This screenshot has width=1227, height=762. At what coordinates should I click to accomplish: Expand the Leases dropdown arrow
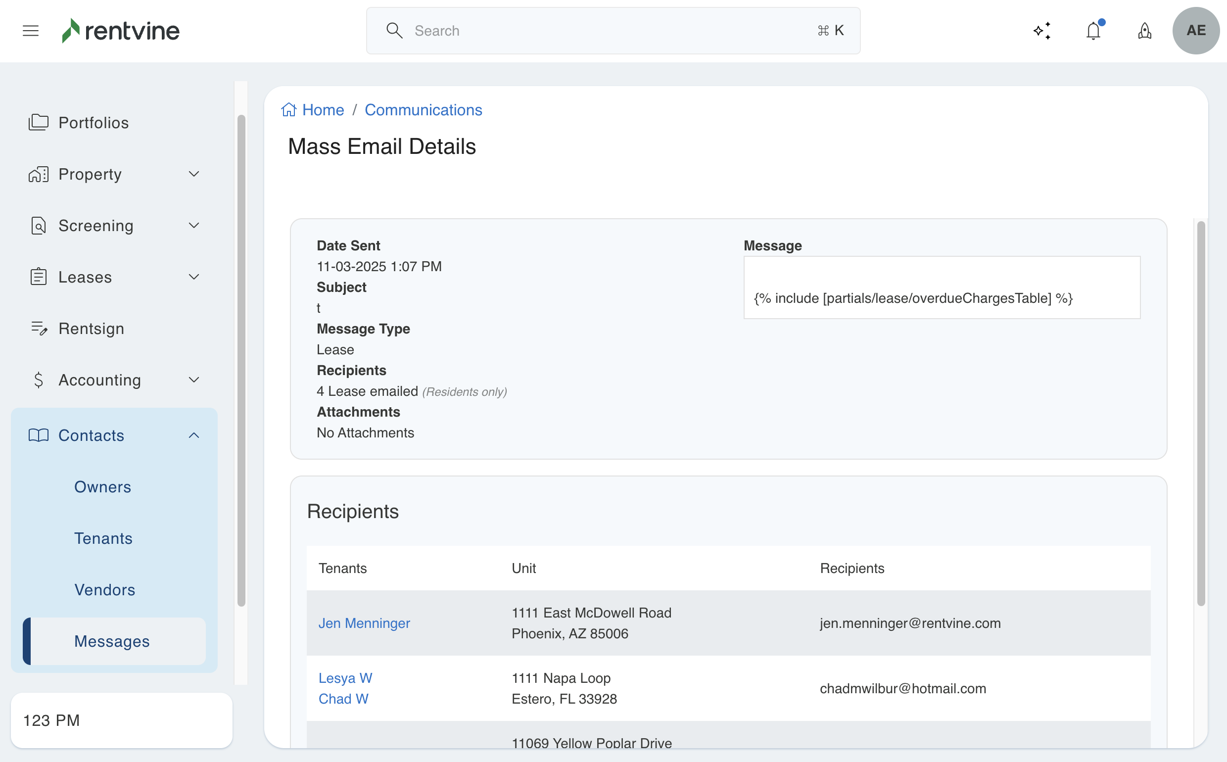tap(194, 277)
